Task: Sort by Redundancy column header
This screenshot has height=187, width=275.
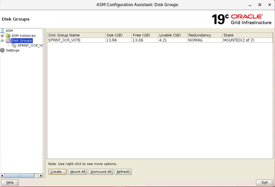Action: click(205, 35)
